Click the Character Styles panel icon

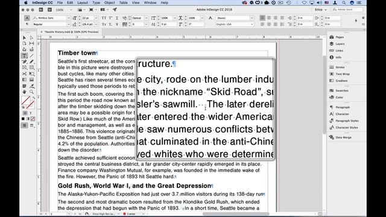pyautogui.click(x=332, y=127)
